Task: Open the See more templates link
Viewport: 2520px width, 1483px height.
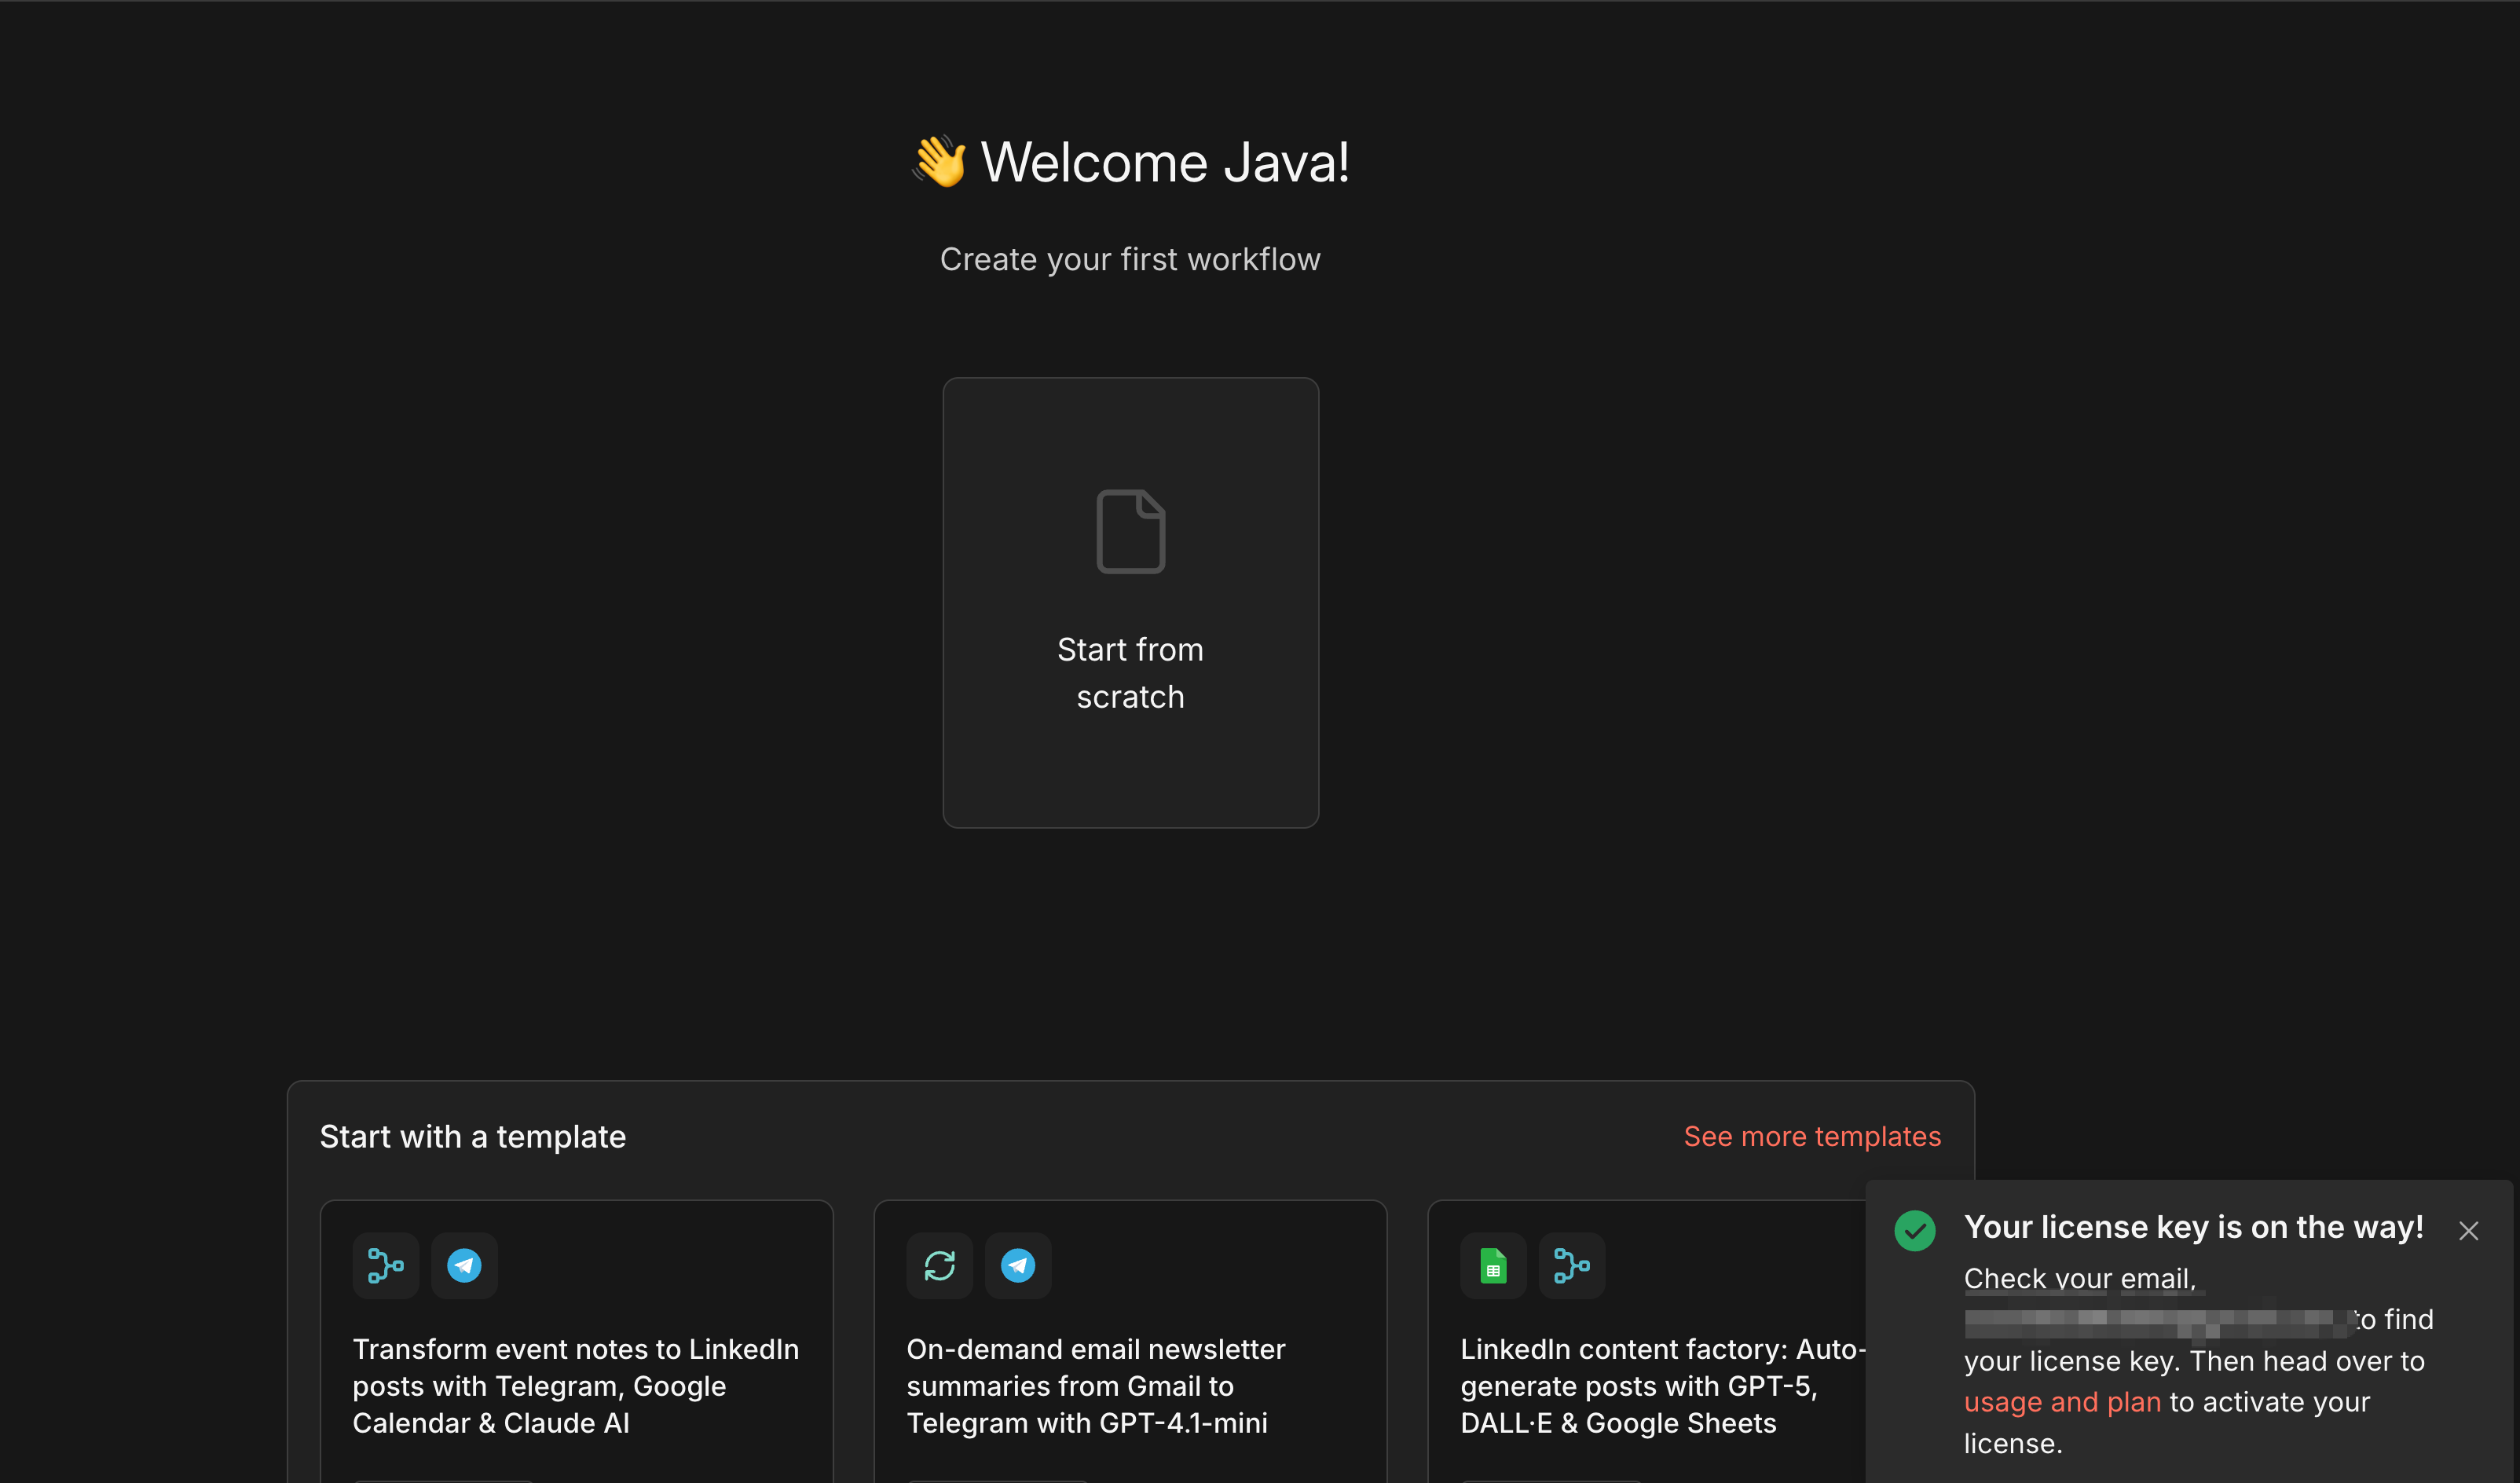Action: point(1811,1136)
